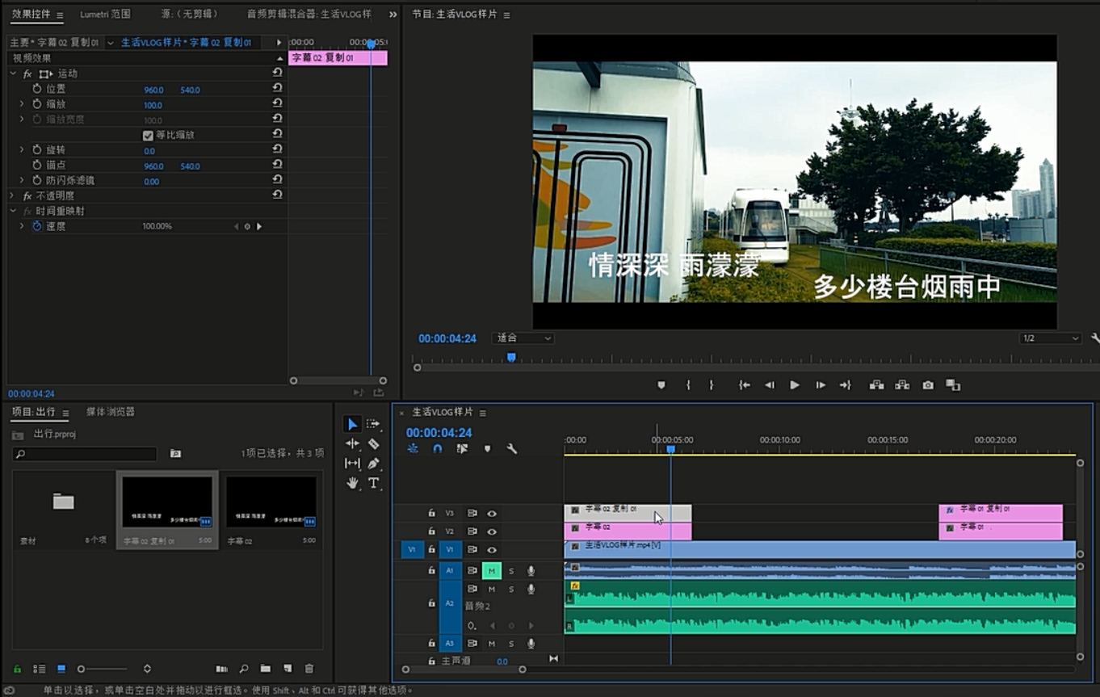
Task: Click the New Item icon in project panel
Action: [287, 669]
